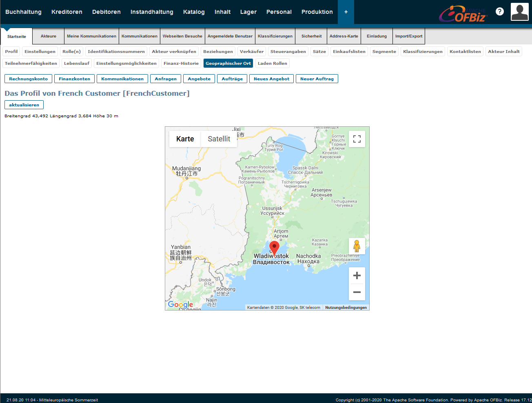This screenshot has height=403, width=532.
Task: Open the user avatar profile icon
Action: [520, 12]
